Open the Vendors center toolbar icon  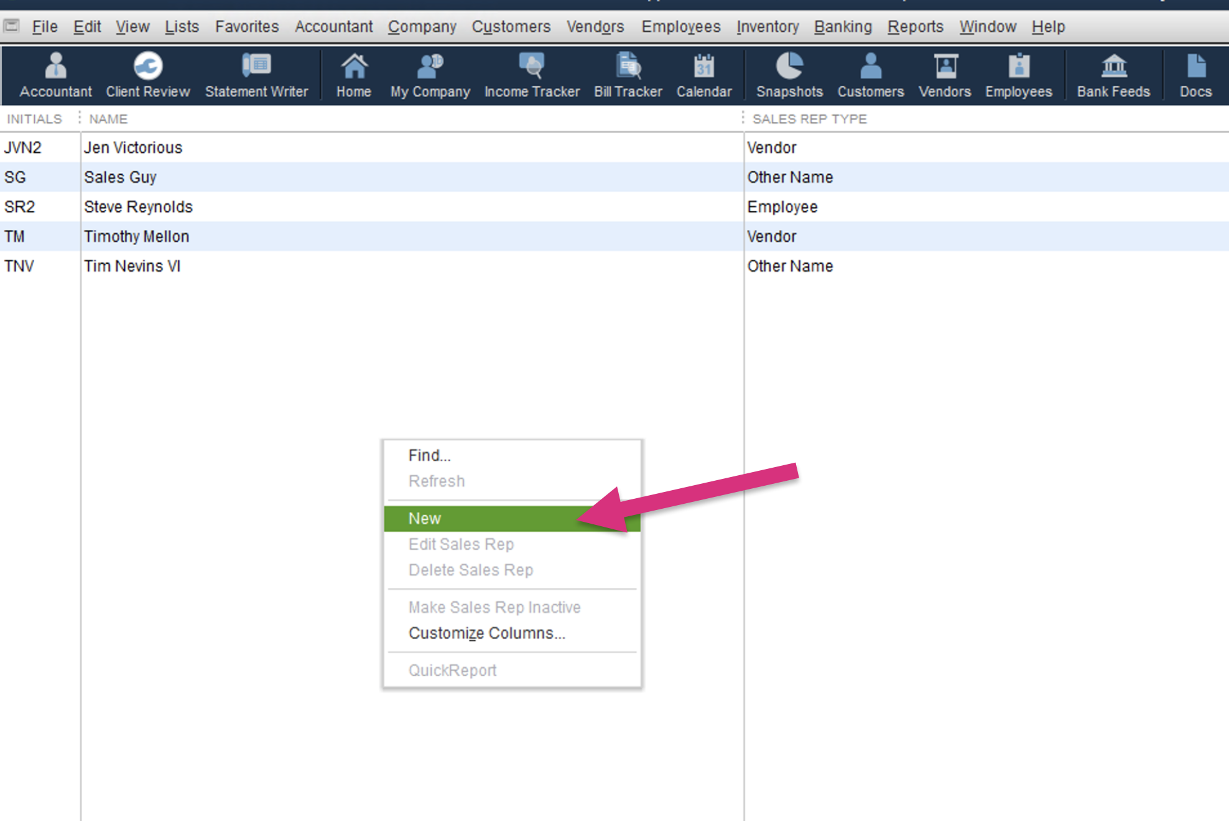944,75
